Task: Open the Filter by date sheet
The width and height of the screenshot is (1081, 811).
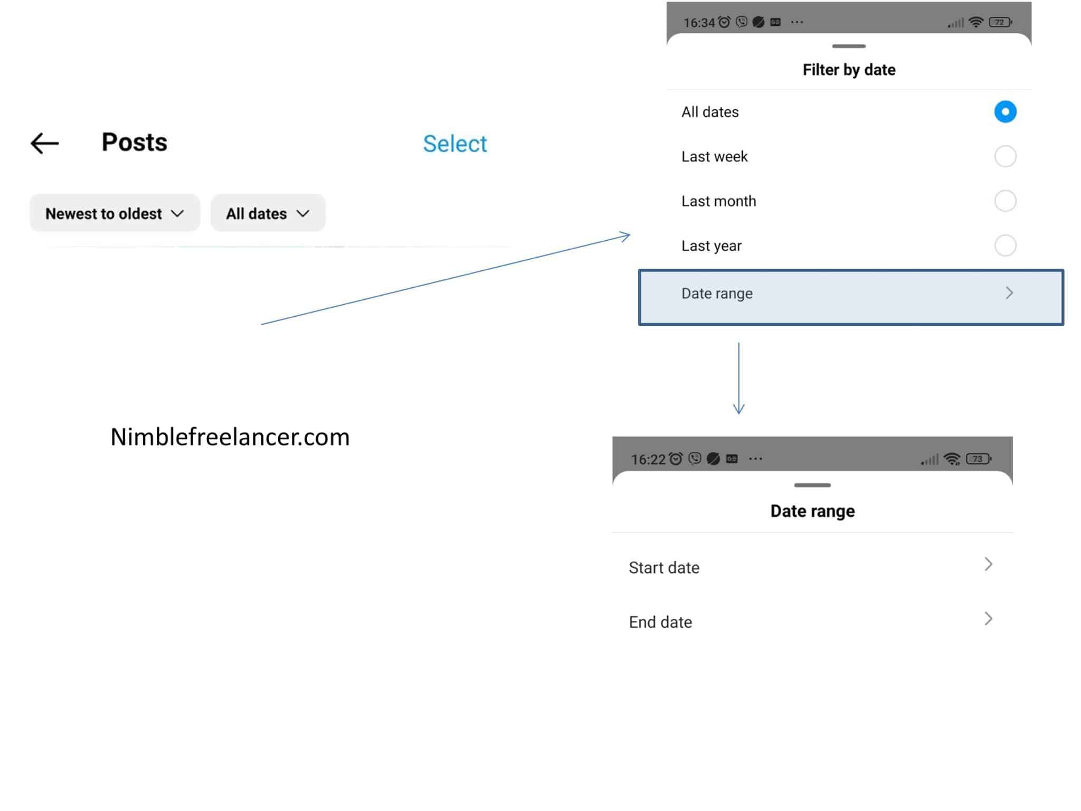Action: coord(848,69)
